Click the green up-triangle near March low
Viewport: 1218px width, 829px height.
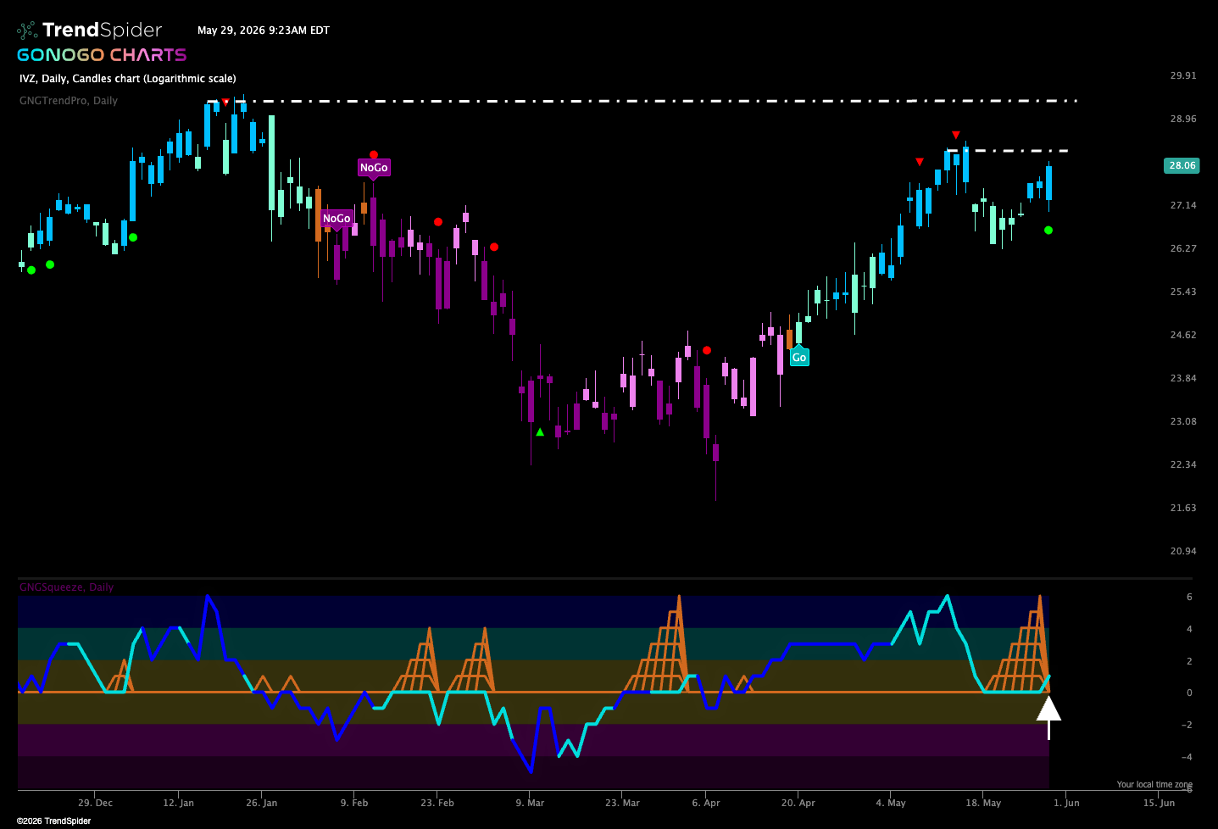coord(540,432)
